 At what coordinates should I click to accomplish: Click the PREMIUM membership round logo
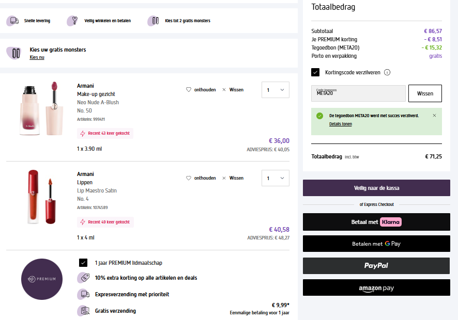point(42,279)
